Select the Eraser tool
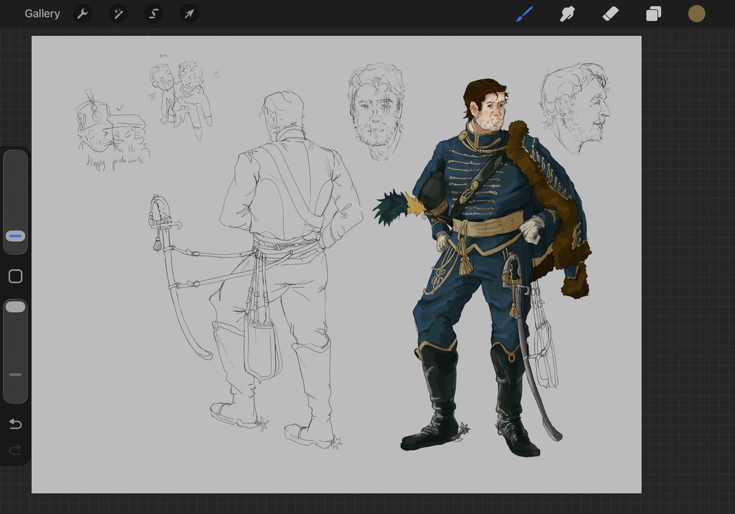735x514 pixels. pos(611,13)
